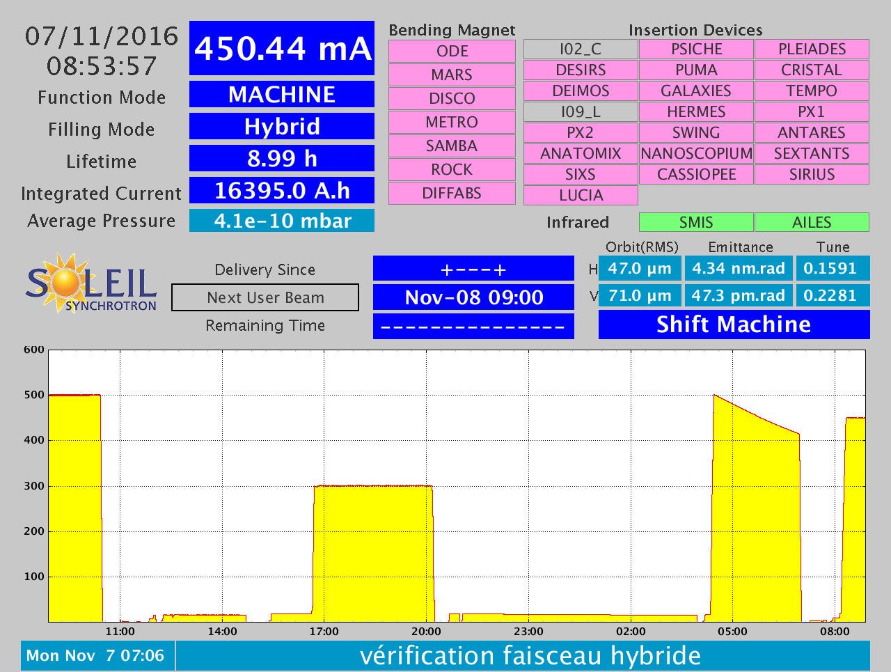Click the grey I09_L insertion device
Image resolution: width=891 pixels, height=672 pixels.
point(581,111)
